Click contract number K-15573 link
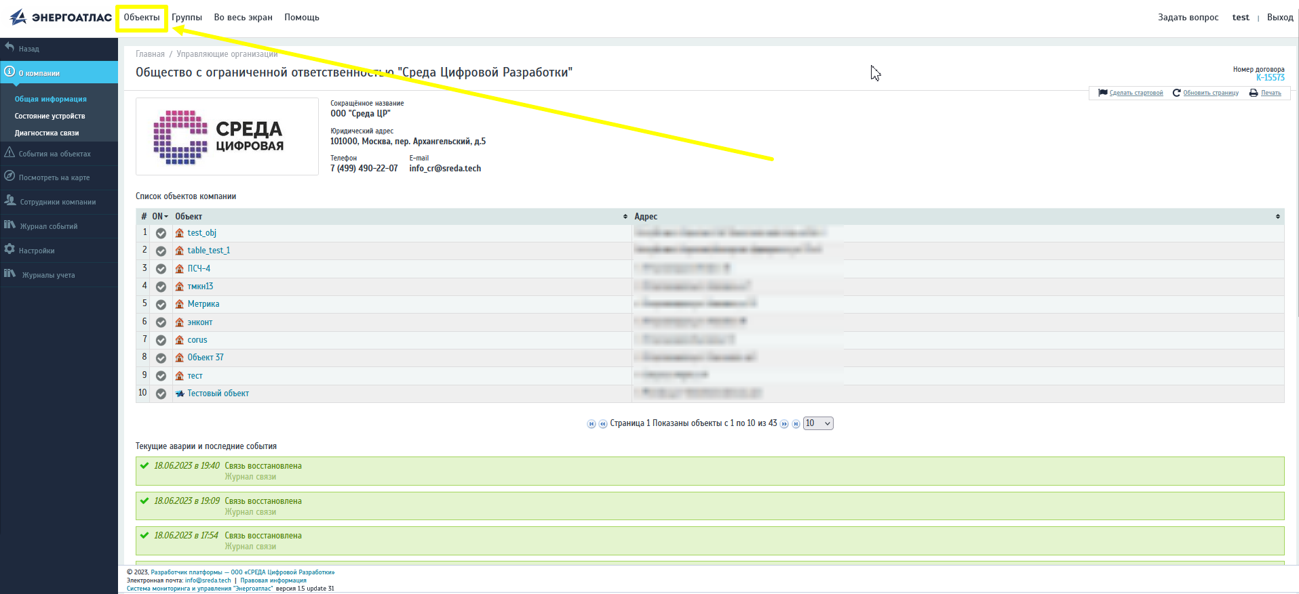This screenshot has width=1299, height=594. click(1270, 78)
